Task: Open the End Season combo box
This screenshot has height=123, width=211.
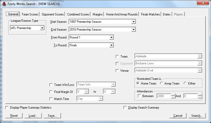Action: (133, 30)
